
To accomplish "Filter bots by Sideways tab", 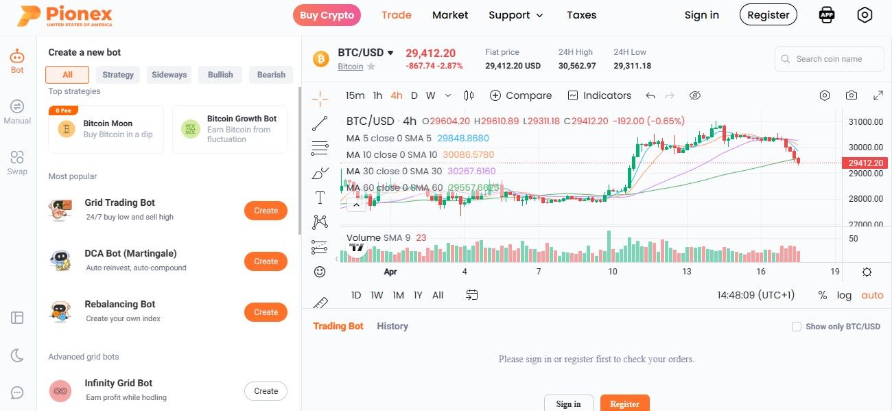I will [x=169, y=75].
